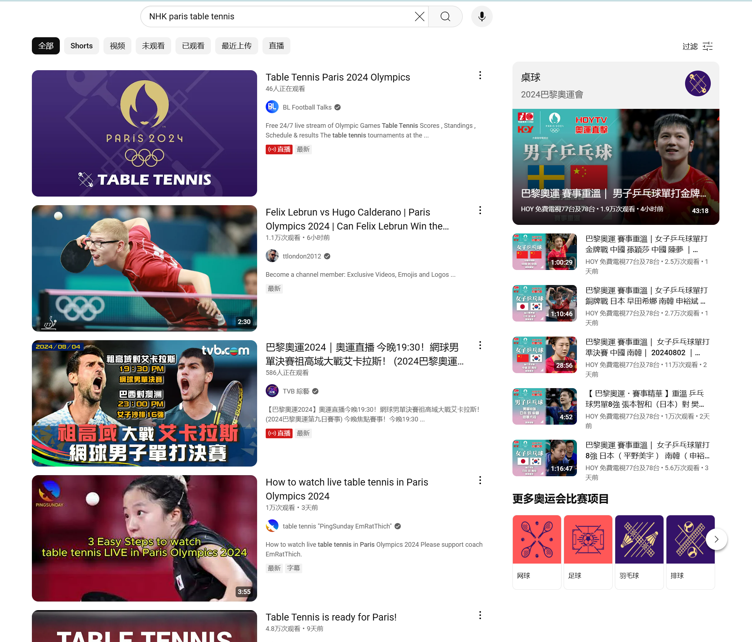Clear the search box text

[x=419, y=16]
